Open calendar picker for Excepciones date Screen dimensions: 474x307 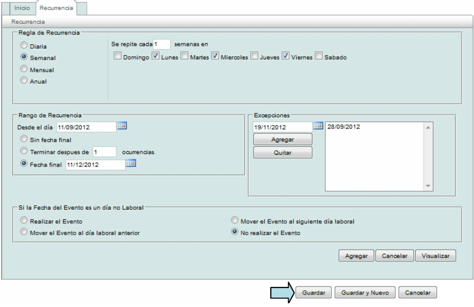(318, 126)
